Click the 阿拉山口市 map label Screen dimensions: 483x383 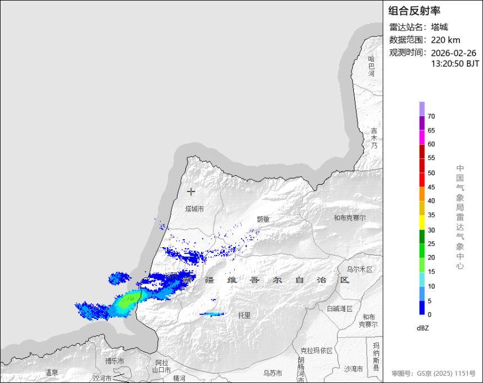click(161, 366)
